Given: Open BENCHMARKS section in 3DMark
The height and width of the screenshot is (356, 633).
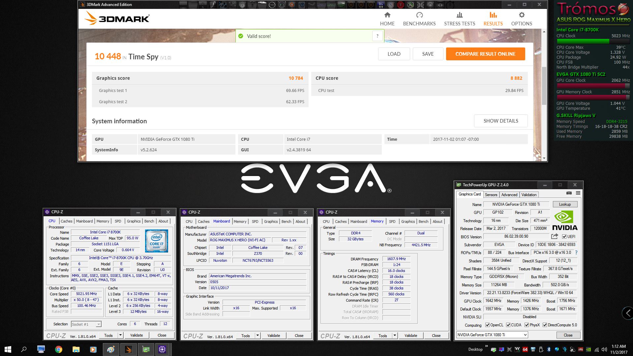Looking at the screenshot, I should pyautogui.click(x=419, y=19).
